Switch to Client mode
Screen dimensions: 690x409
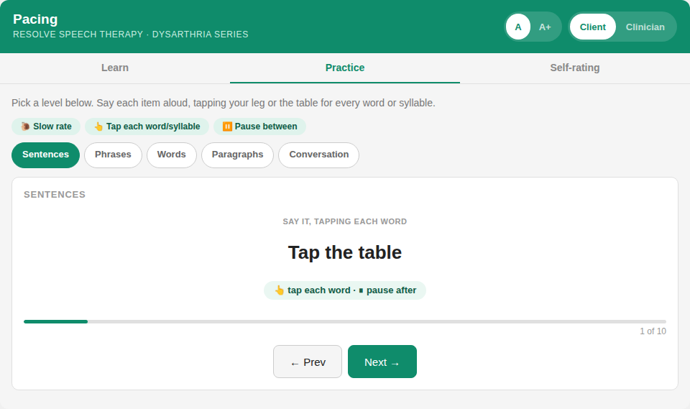592,27
